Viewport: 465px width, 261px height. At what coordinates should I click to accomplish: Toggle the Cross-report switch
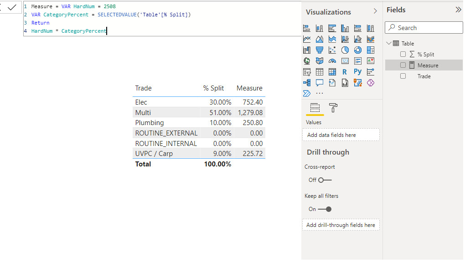click(325, 180)
